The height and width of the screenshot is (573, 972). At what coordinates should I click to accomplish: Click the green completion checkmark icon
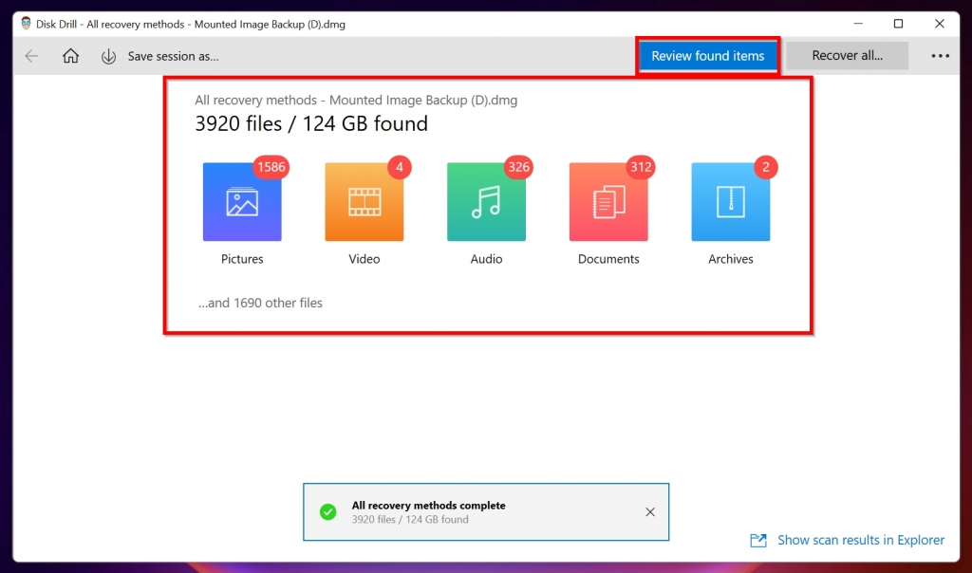(327, 511)
